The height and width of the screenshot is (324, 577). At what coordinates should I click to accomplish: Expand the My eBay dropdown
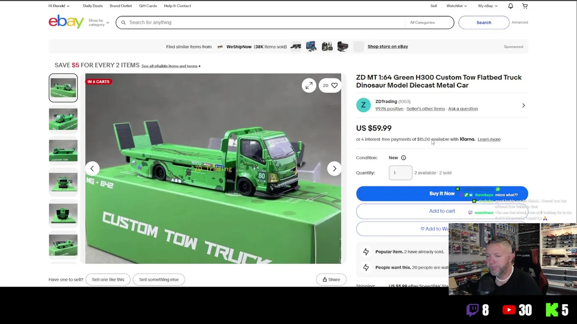tap(488, 6)
